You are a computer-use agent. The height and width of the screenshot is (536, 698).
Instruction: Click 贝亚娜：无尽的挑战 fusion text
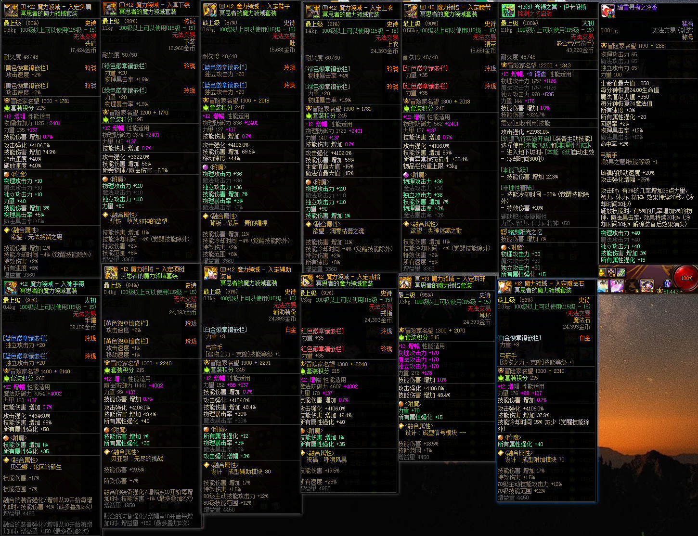pyautogui.click(x=137, y=459)
